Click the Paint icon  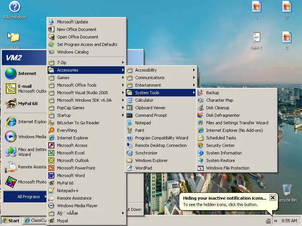coord(129,130)
